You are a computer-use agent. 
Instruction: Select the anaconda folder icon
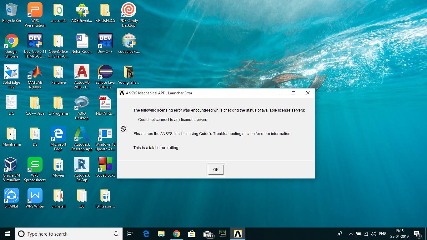point(58,13)
